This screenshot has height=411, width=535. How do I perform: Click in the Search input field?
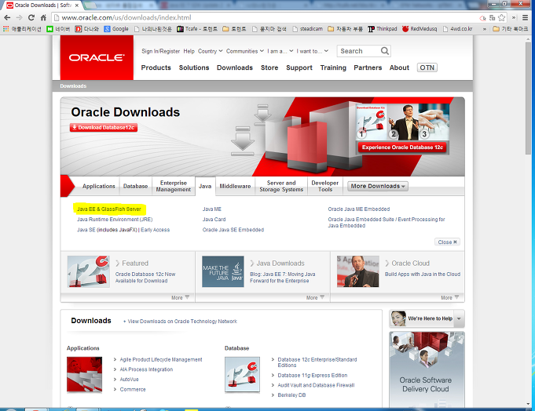pyautogui.click(x=358, y=51)
